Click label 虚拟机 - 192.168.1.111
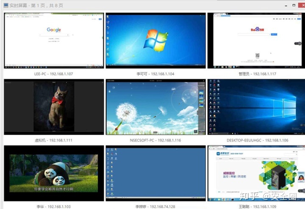305x209 pixels. [x=53, y=140]
